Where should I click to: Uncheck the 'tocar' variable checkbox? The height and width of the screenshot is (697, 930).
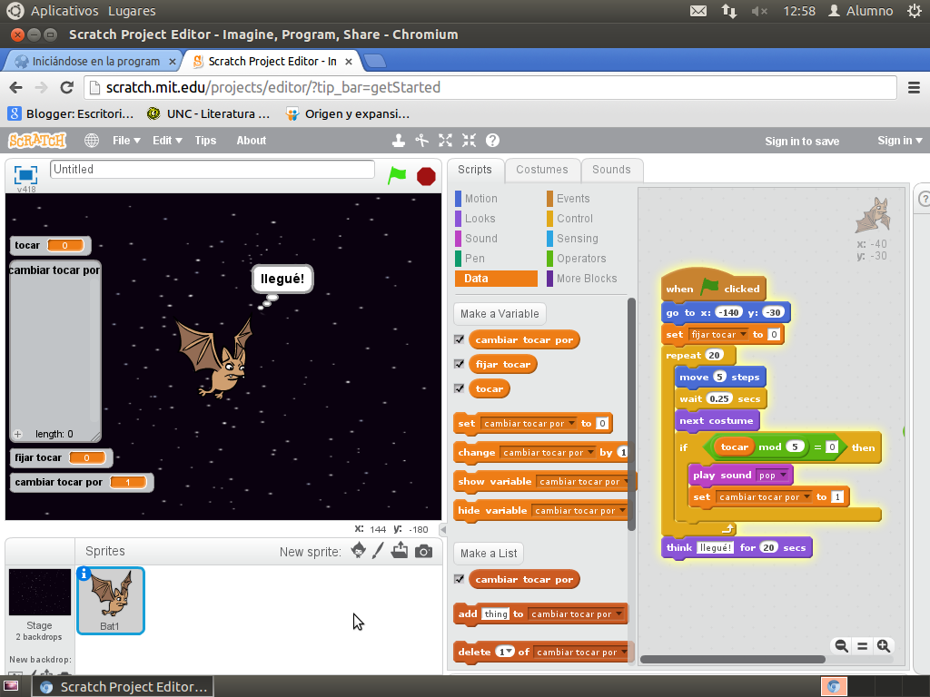point(459,388)
